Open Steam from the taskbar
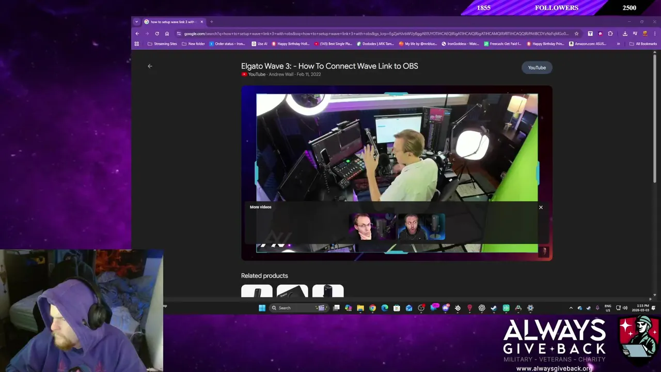This screenshot has width=661, height=372. tap(494, 308)
